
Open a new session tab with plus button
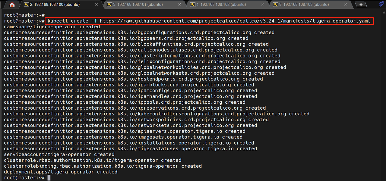click(361, 5)
